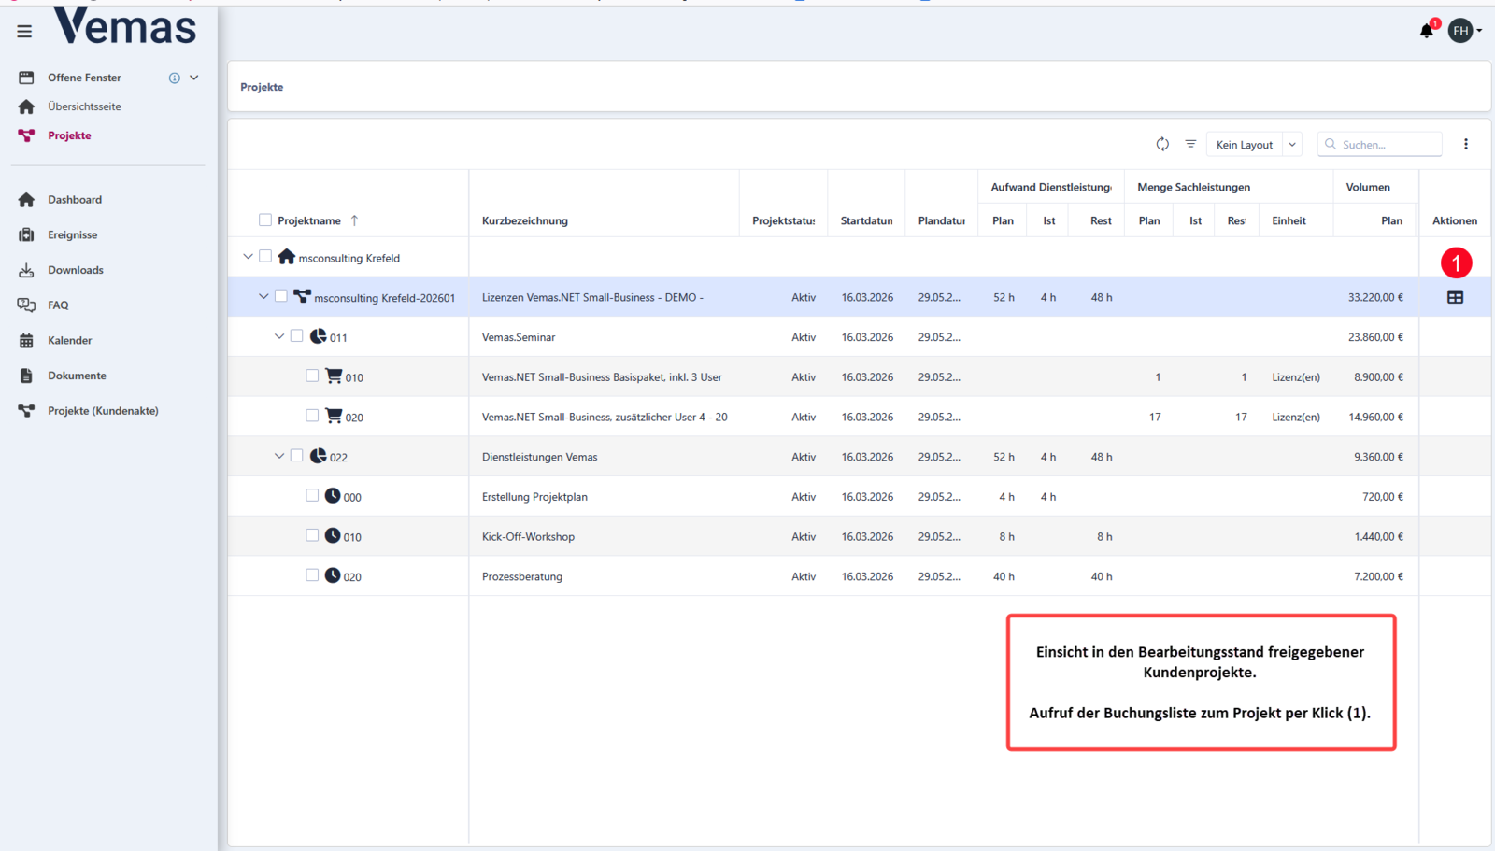The width and height of the screenshot is (1495, 851).
Task: Select the Kein Layout button
Action: coord(1245,145)
